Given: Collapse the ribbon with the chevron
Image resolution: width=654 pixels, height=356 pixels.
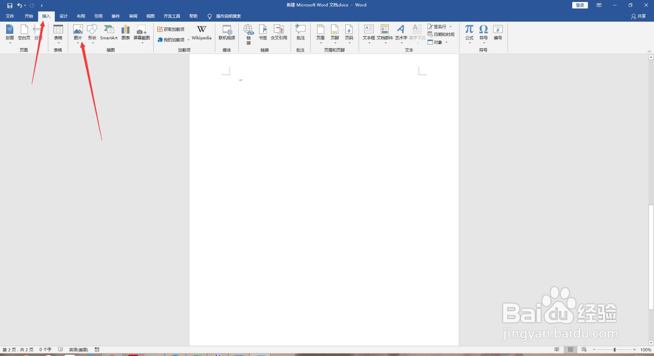Looking at the screenshot, I should click(650, 51).
